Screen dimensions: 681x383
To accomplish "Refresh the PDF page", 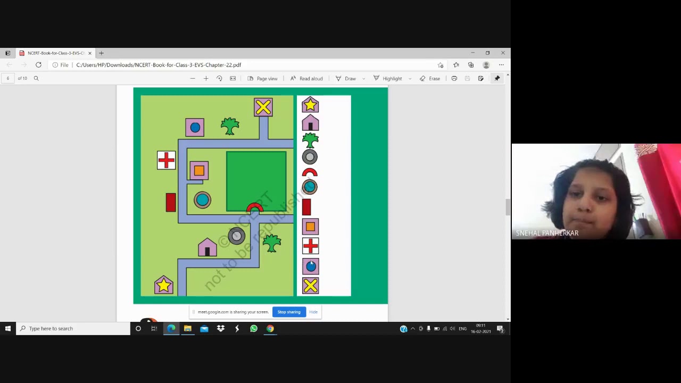I will point(38,65).
